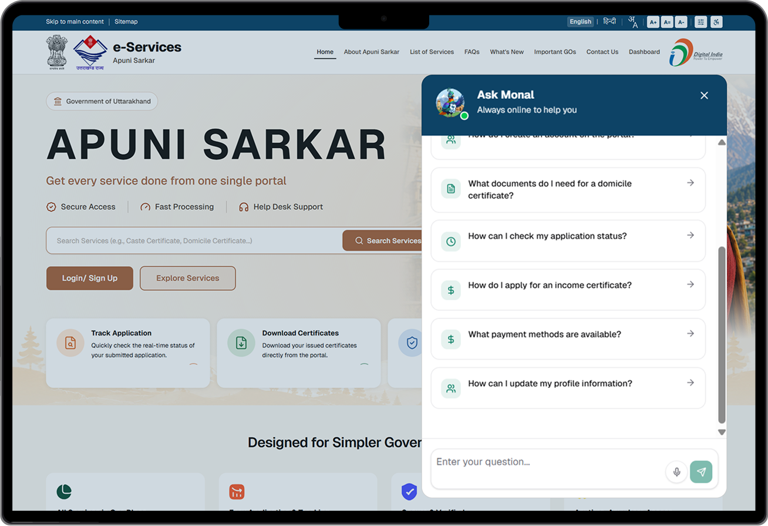
Task: Send the chat message with the paper-plane button
Action: click(x=701, y=472)
